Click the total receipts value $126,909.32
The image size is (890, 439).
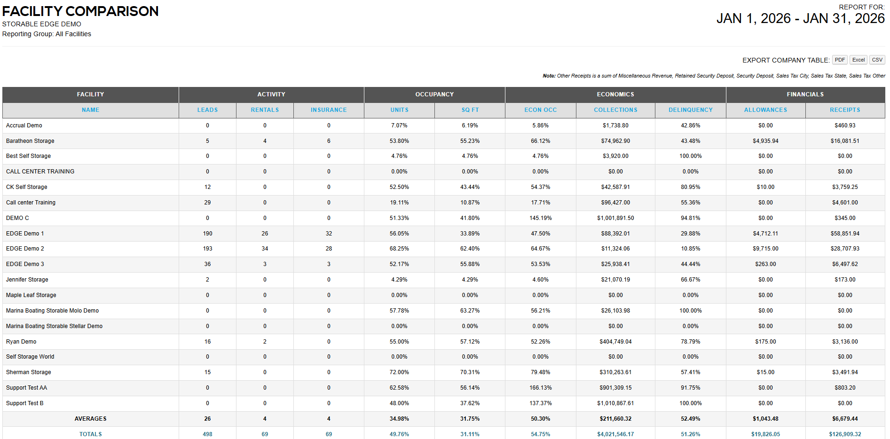(x=845, y=434)
